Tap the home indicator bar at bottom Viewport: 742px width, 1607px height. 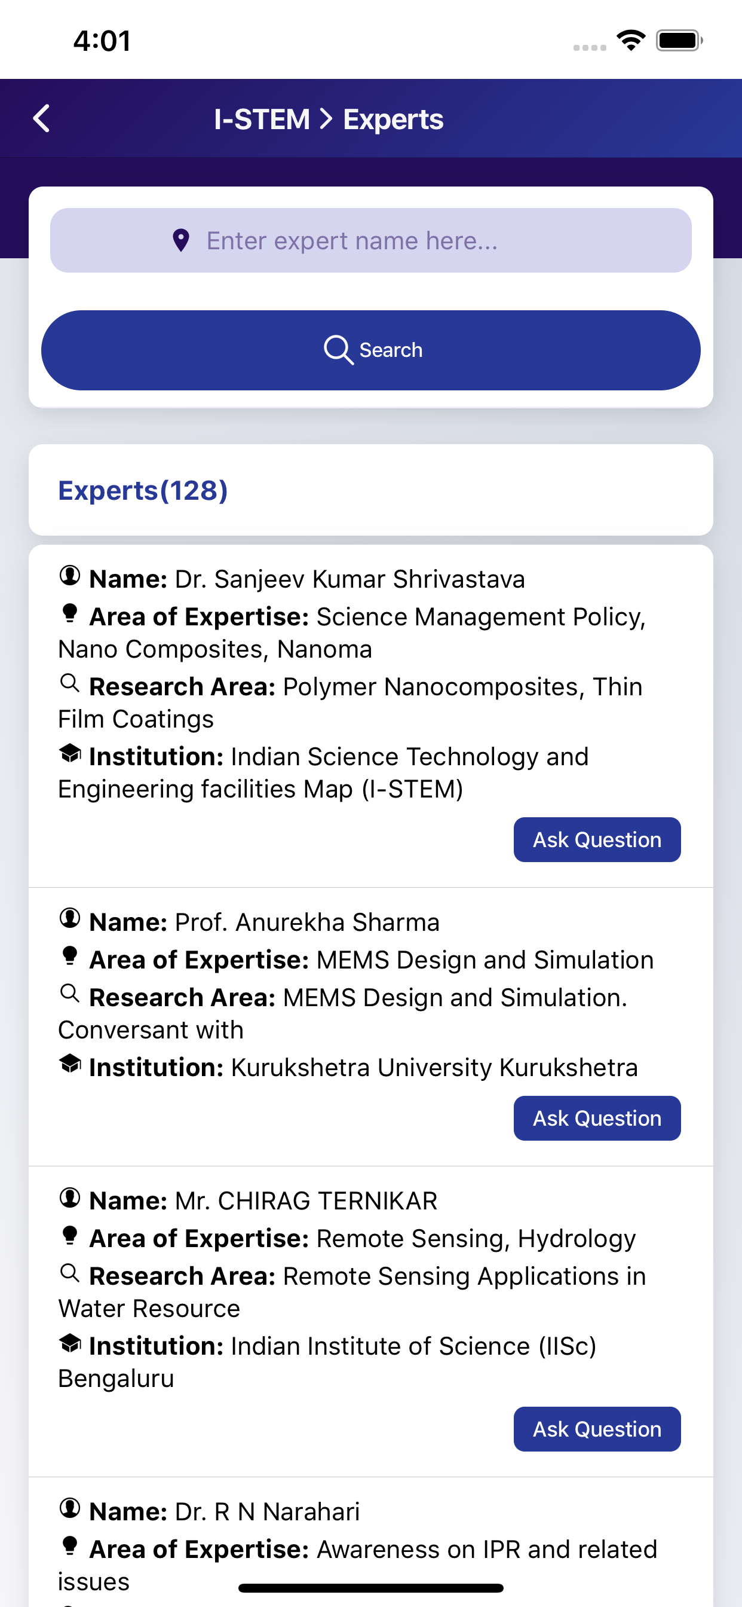point(371,1588)
